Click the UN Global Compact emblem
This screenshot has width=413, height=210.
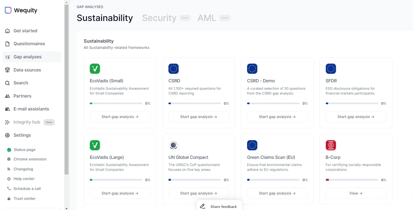(173, 145)
